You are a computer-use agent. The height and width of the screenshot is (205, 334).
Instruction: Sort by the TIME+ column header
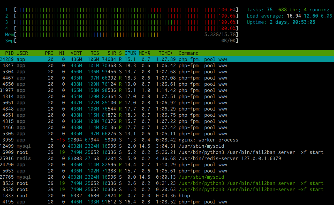[x=166, y=53]
